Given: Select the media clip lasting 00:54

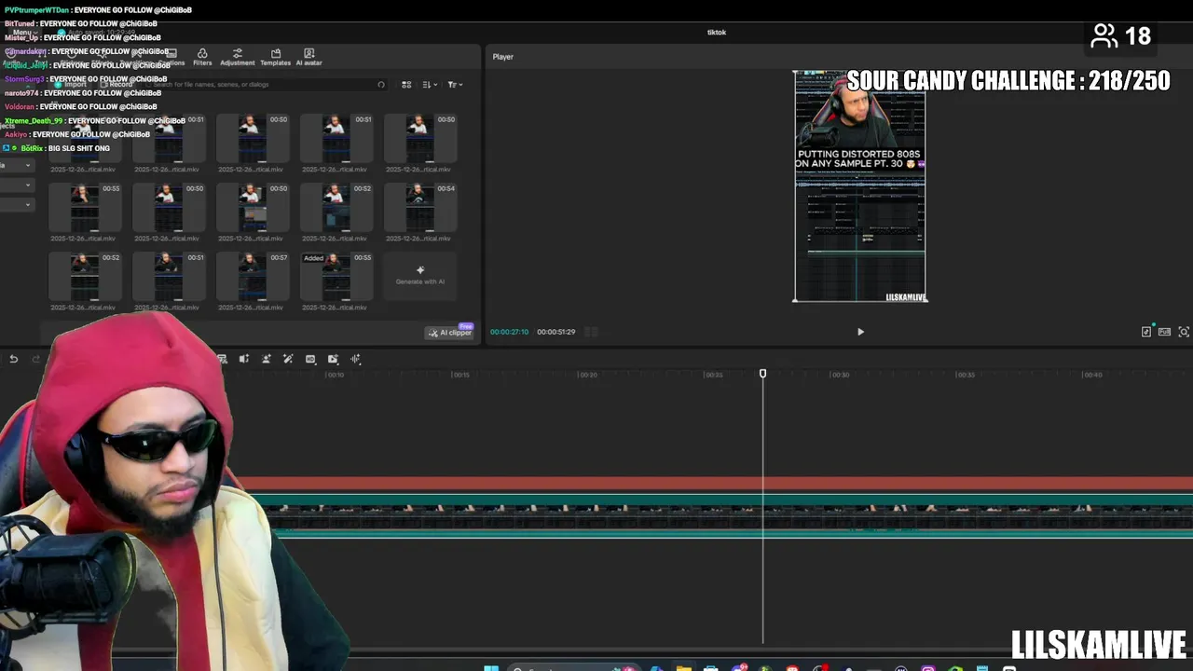Looking at the screenshot, I should tap(419, 207).
